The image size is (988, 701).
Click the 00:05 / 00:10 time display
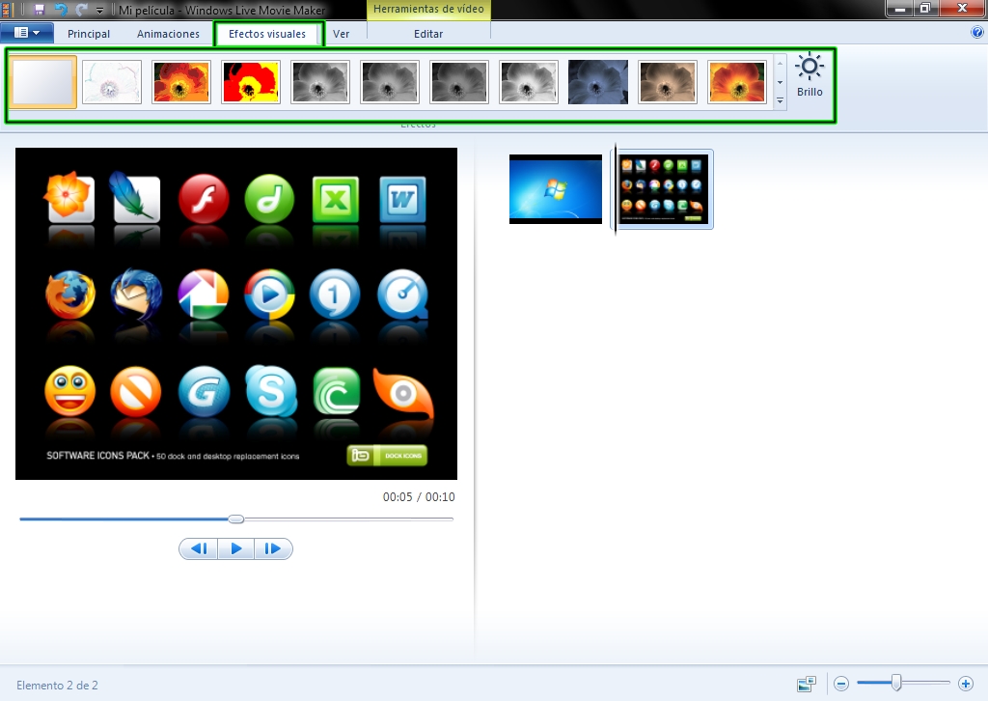[419, 496]
